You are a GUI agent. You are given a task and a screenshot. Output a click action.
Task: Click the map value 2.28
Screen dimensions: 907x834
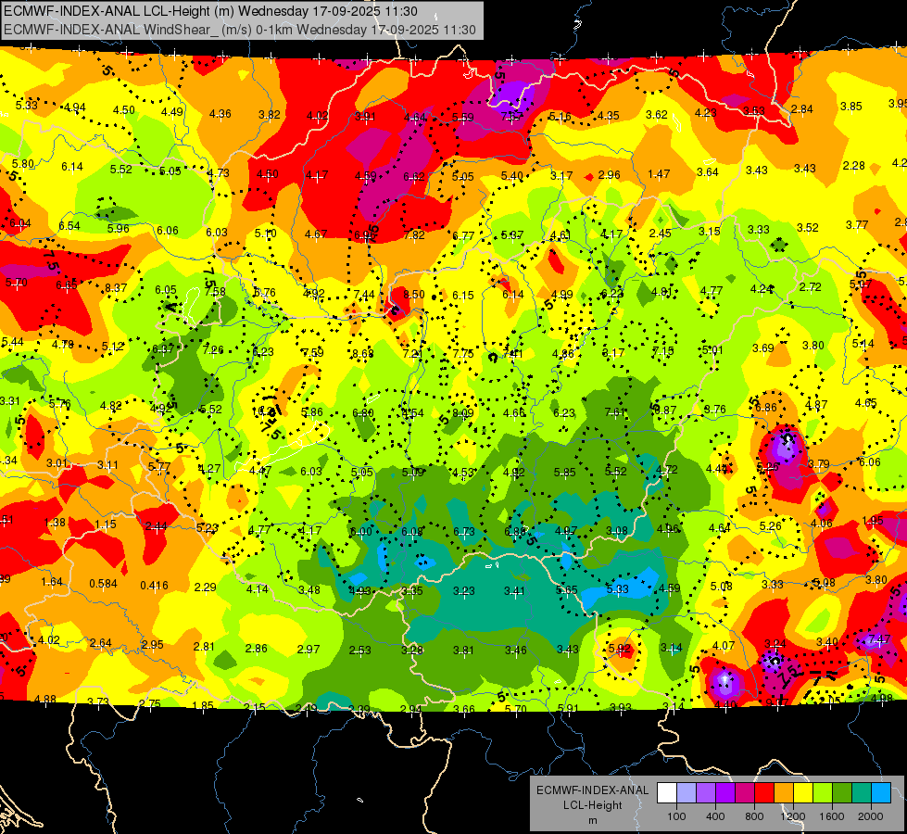[x=854, y=166]
